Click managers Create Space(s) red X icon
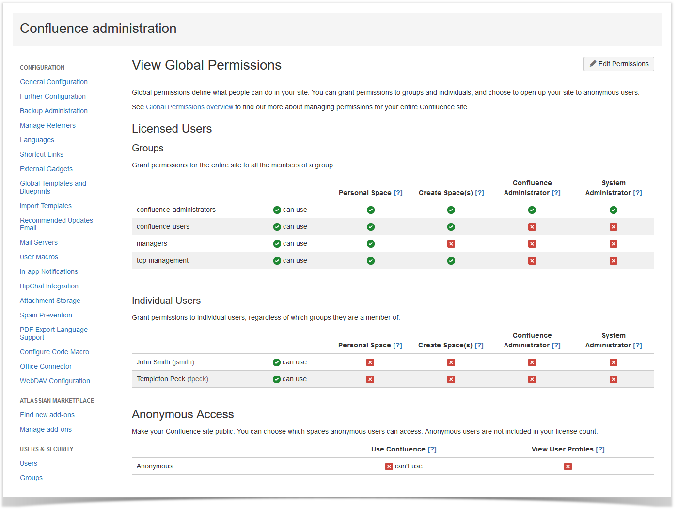 [451, 244]
